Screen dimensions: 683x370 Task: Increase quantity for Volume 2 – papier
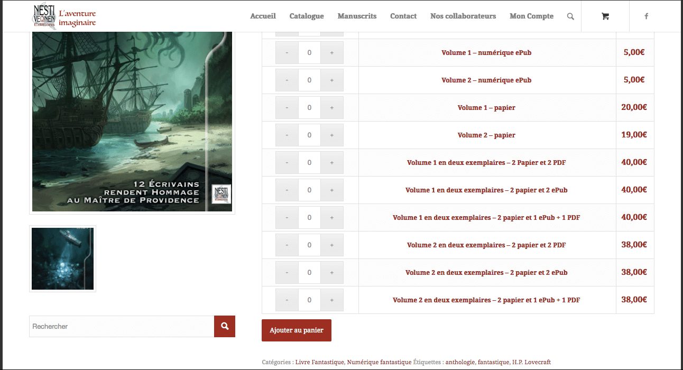[x=332, y=135]
